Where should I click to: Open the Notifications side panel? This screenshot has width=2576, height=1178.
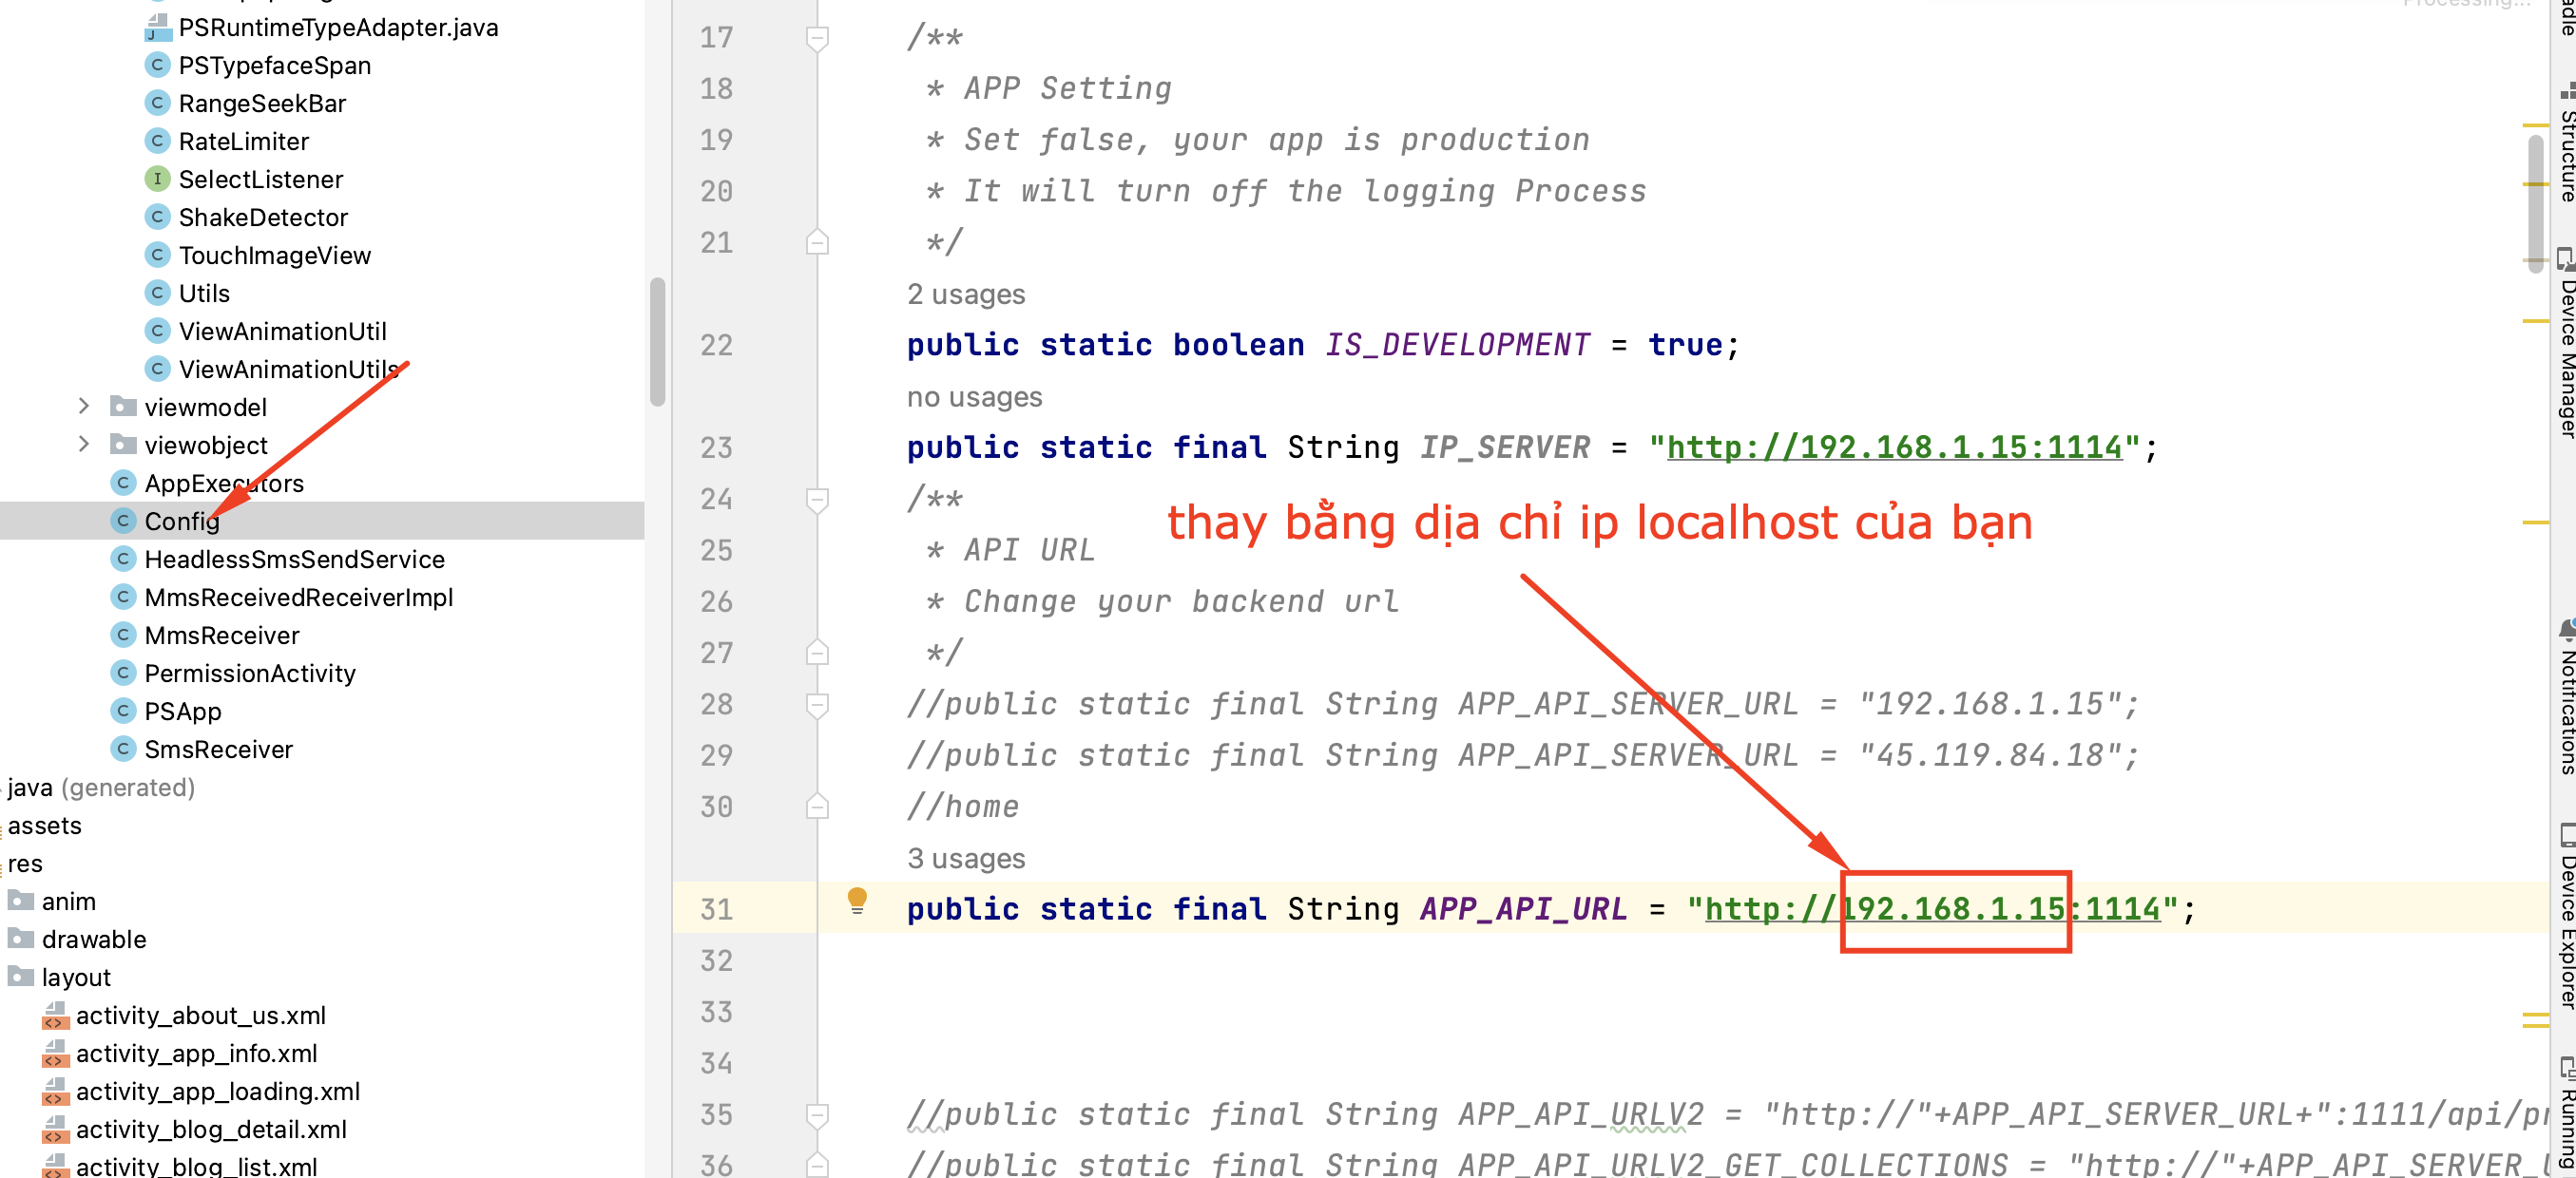(x=2566, y=697)
